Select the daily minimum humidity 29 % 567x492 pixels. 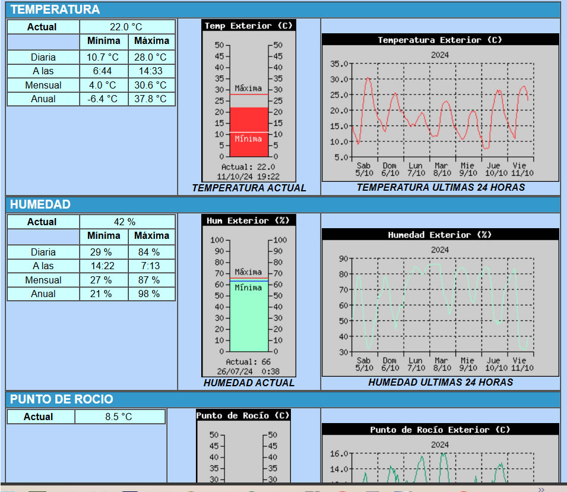tap(101, 252)
